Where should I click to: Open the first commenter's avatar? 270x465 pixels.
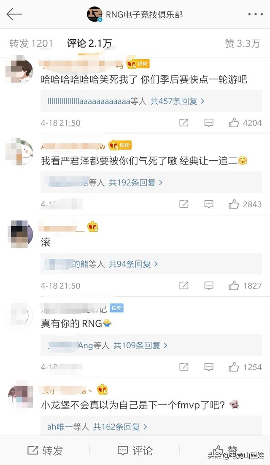(19, 70)
